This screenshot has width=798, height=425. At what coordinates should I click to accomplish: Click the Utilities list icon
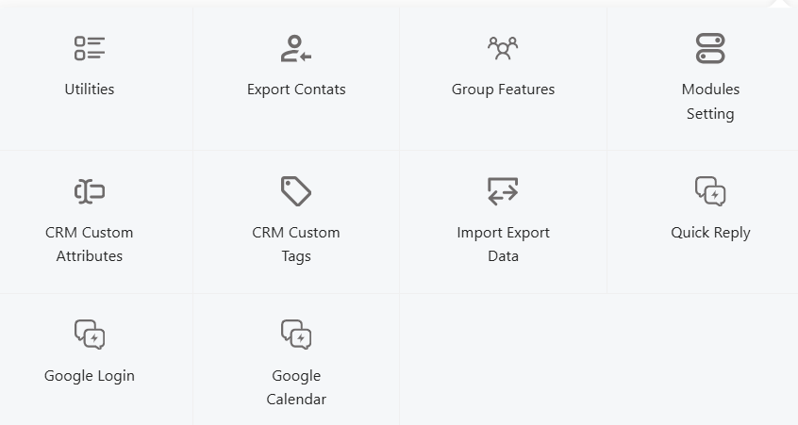[x=90, y=48]
